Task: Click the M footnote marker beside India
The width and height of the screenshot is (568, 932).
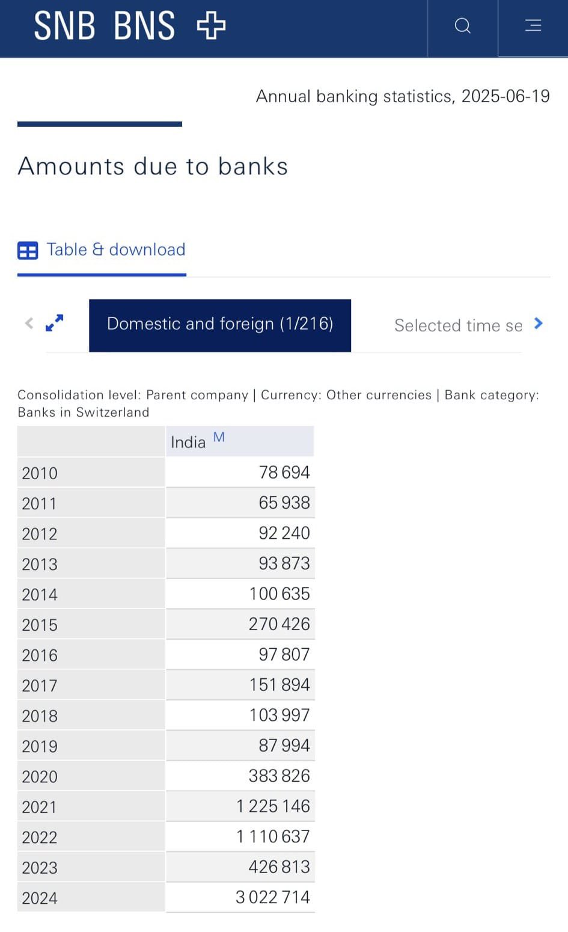Action: point(219,437)
